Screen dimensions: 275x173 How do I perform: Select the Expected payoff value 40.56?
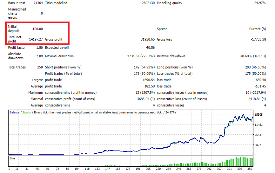[150, 48]
